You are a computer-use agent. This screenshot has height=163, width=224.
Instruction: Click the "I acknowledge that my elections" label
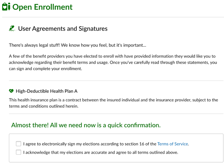(101, 153)
